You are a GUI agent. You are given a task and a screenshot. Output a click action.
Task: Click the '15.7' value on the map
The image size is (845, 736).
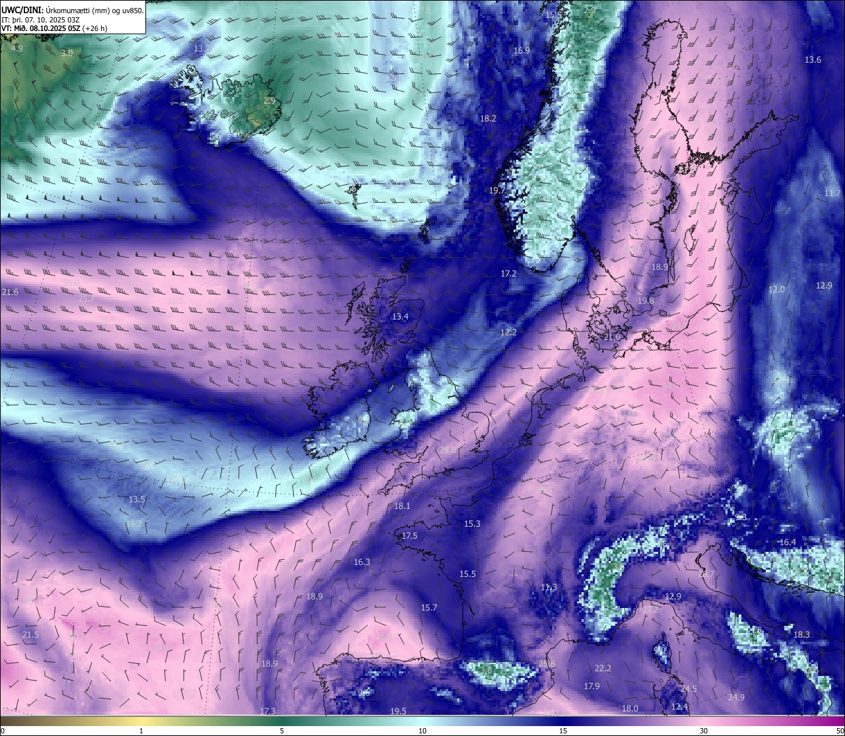429,607
